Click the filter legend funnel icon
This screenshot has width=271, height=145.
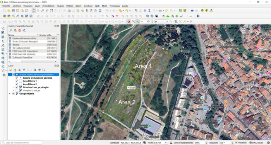coord(24,70)
